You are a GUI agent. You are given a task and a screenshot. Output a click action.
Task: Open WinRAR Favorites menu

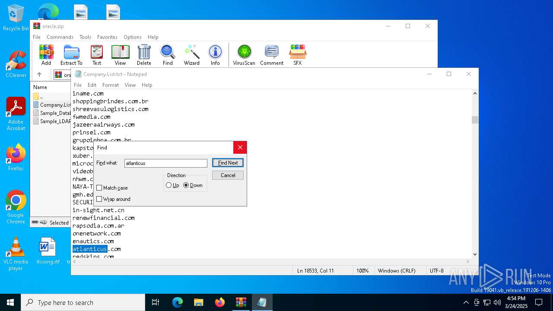click(107, 37)
